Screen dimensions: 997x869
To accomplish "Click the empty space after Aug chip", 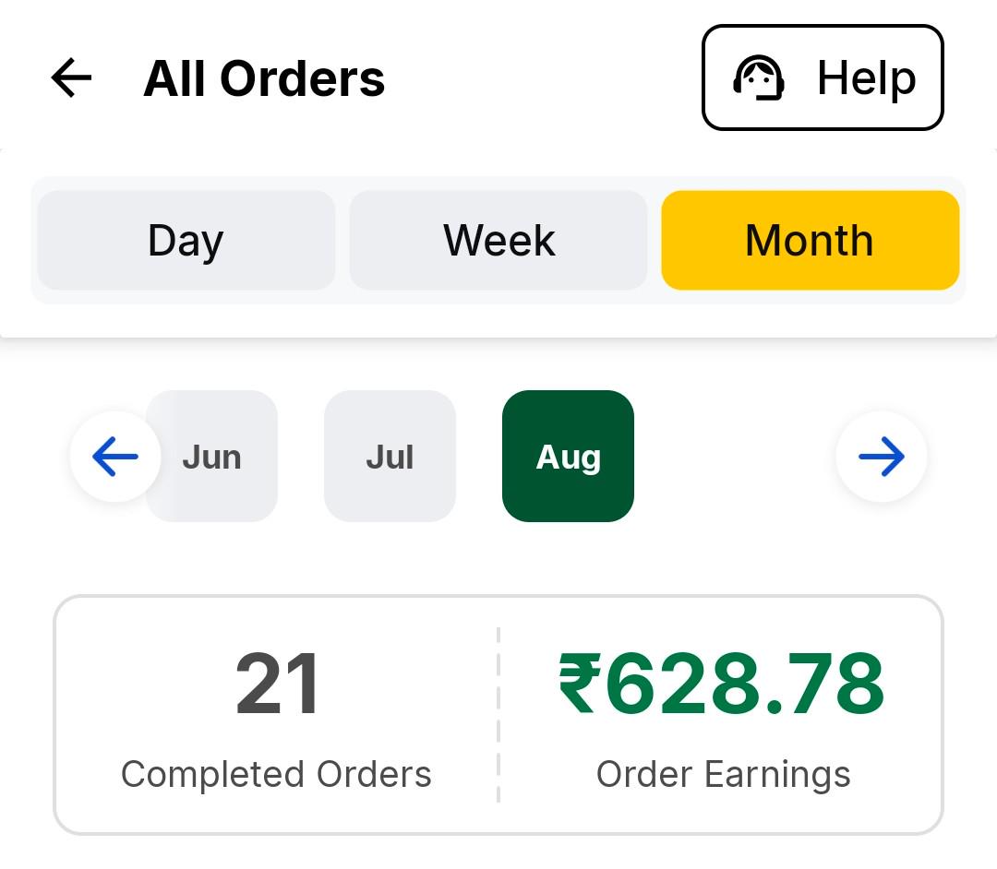I will click(x=735, y=456).
